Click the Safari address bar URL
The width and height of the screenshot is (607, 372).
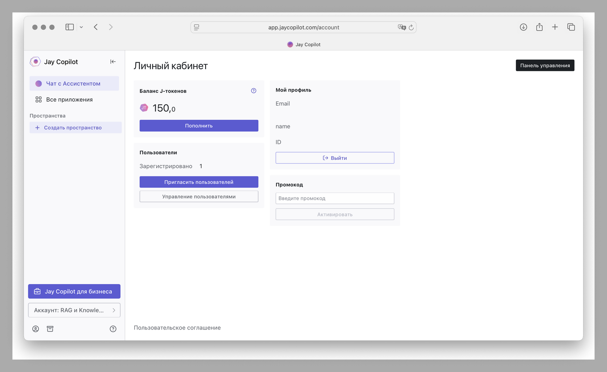tap(303, 28)
